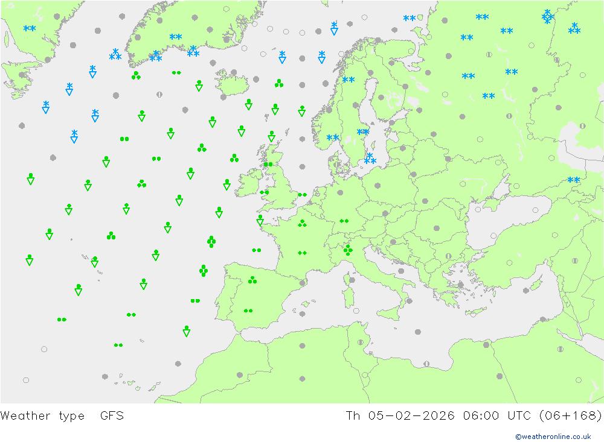Screen dimensions: 604x442
Task: Click the two-dot rain symbol over Scotland
Action: (x=268, y=164)
